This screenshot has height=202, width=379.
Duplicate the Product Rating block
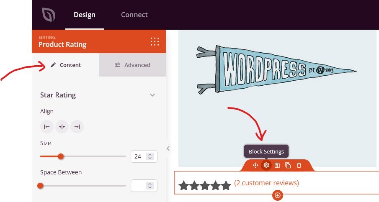click(x=288, y=165)
